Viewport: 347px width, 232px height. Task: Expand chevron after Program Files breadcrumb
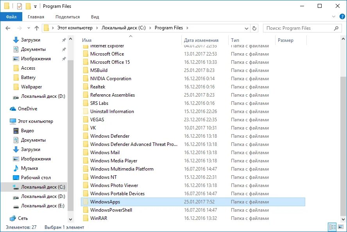point(187,28)
